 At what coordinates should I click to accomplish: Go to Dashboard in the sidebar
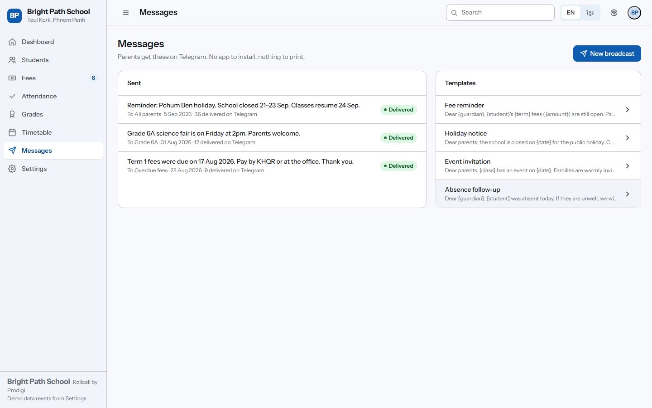coord(53,42)
